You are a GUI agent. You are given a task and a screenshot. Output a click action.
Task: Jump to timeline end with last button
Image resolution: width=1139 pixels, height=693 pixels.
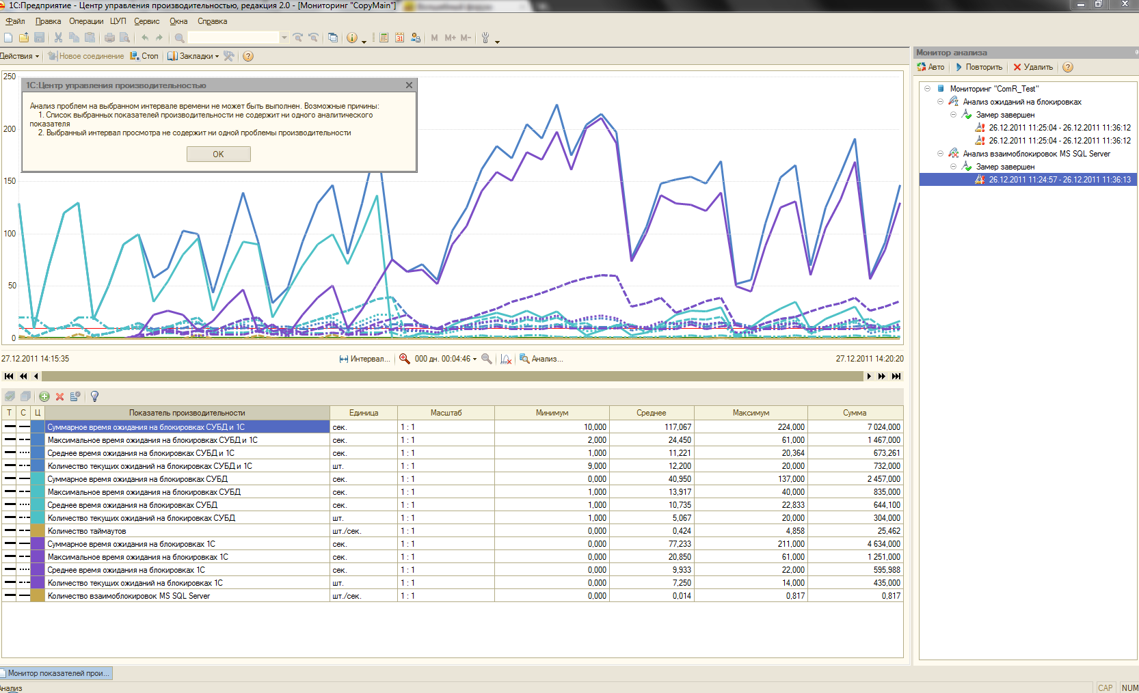896,377
